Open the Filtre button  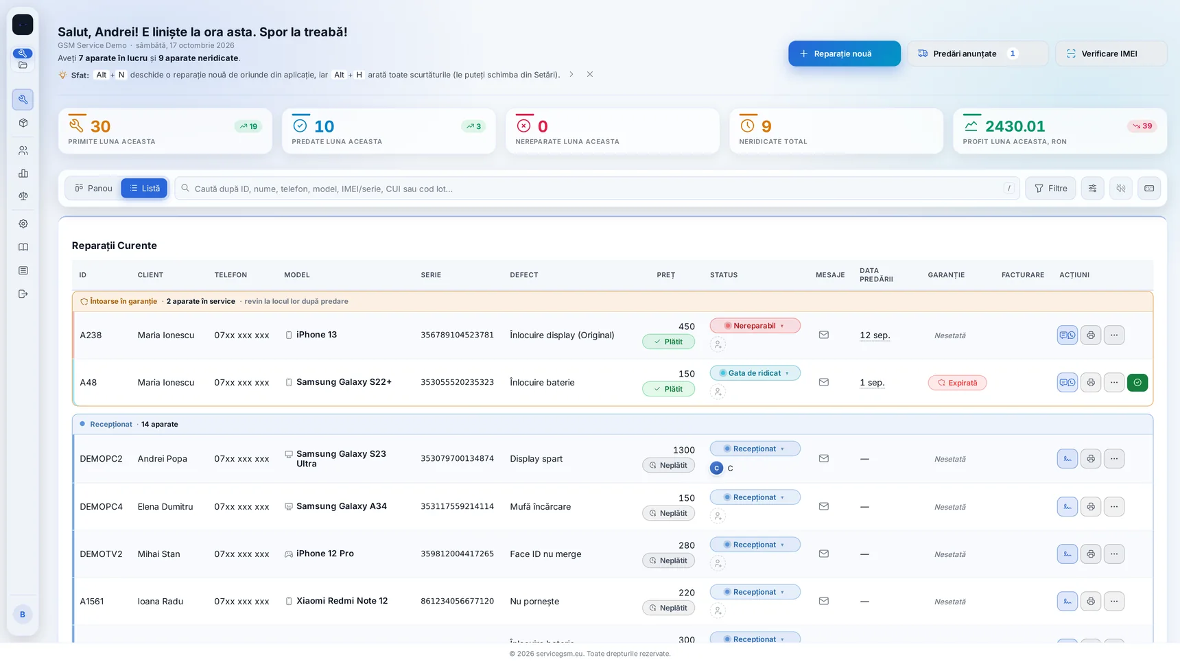point(1050,188)
